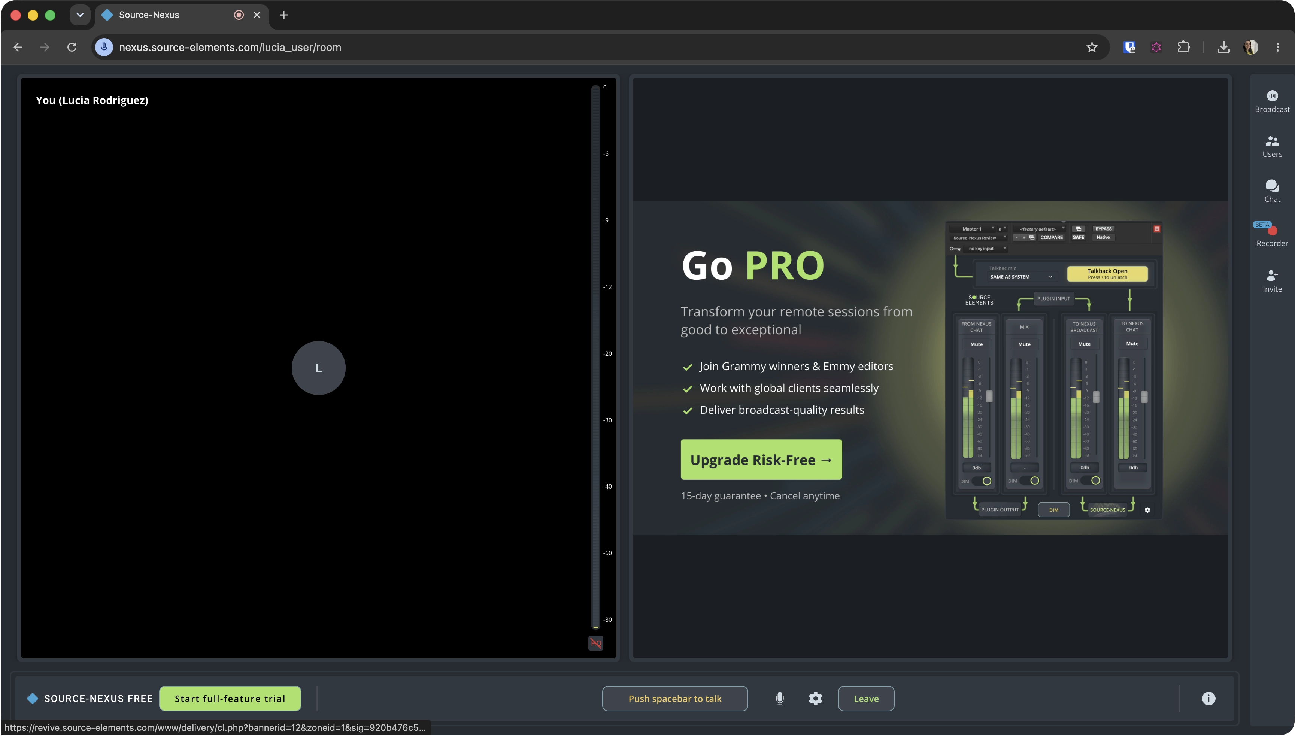Open the settings gear in bottom bar
This screenshot has width=1295, height=736.
pyautogui.click(x=815, y=698)
